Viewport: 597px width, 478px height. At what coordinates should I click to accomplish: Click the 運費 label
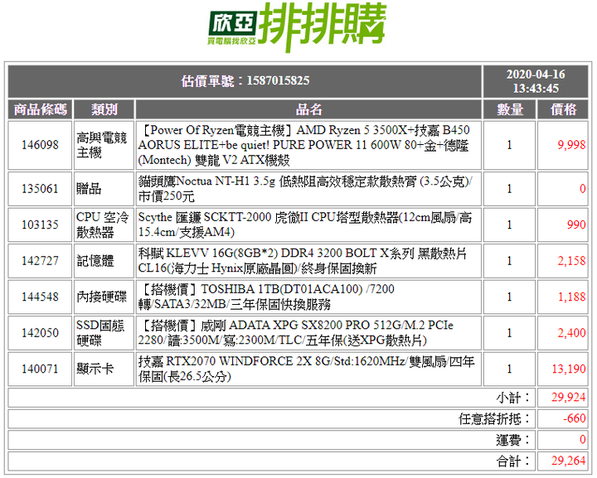[x=512, y=441]
